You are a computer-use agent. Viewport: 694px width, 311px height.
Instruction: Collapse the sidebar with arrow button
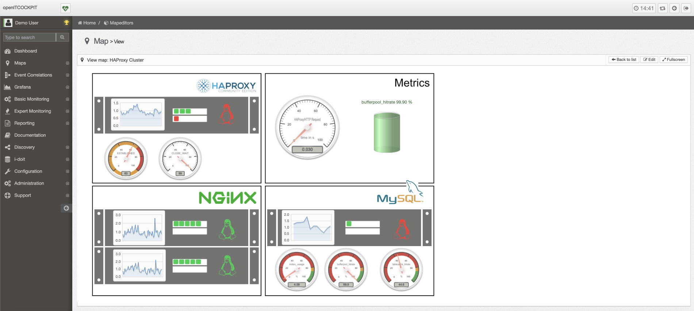[66, 208]
